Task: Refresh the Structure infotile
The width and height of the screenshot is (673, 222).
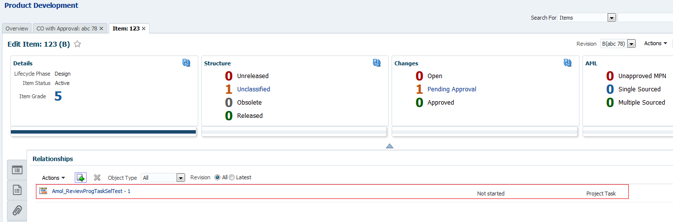Action: pos(377,63)
